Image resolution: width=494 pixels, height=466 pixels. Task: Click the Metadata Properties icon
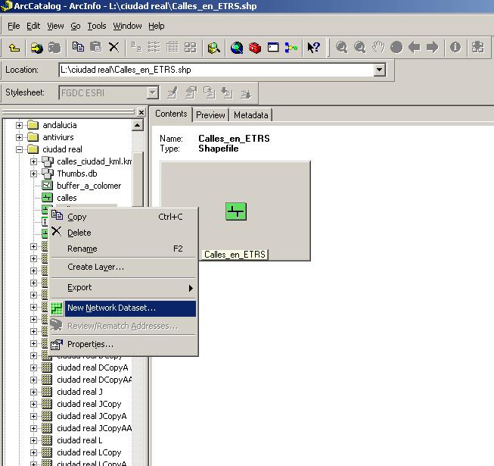(x=191, y=93)
